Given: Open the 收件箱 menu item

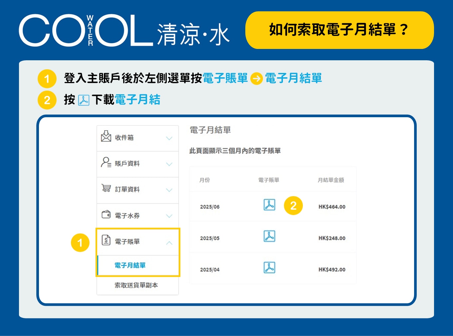Looking at the screenshot, I should pos(137,138).
